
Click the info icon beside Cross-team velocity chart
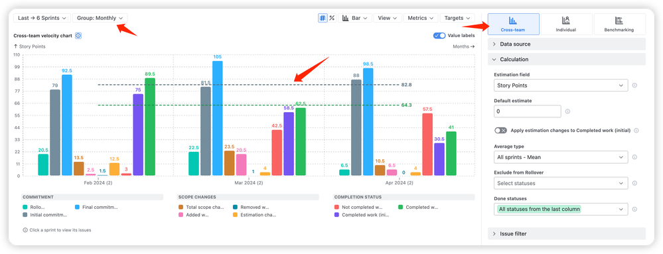[78, 36]
